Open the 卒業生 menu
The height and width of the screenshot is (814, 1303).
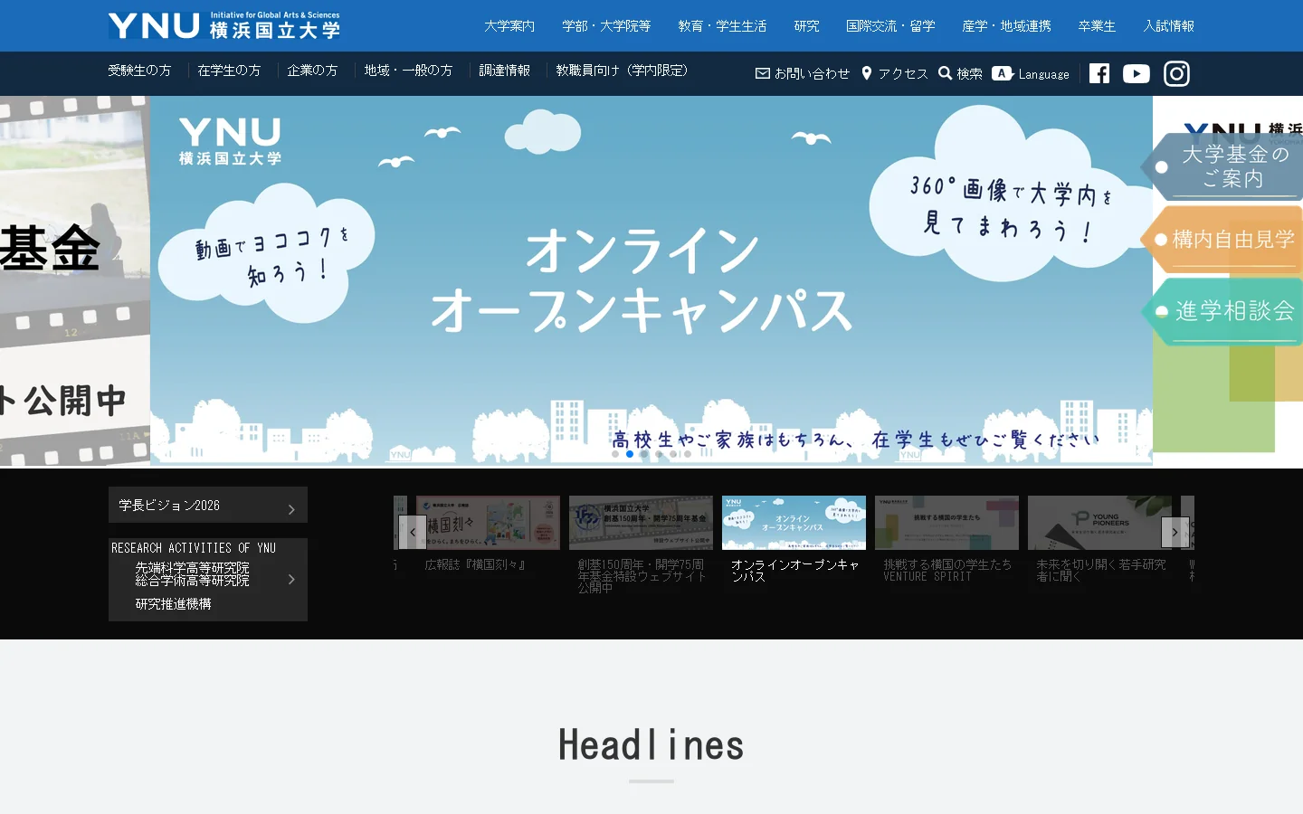pos(1097,26)
